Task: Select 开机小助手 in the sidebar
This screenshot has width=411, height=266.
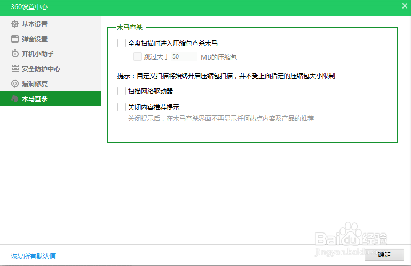Action: pos(50,54)
